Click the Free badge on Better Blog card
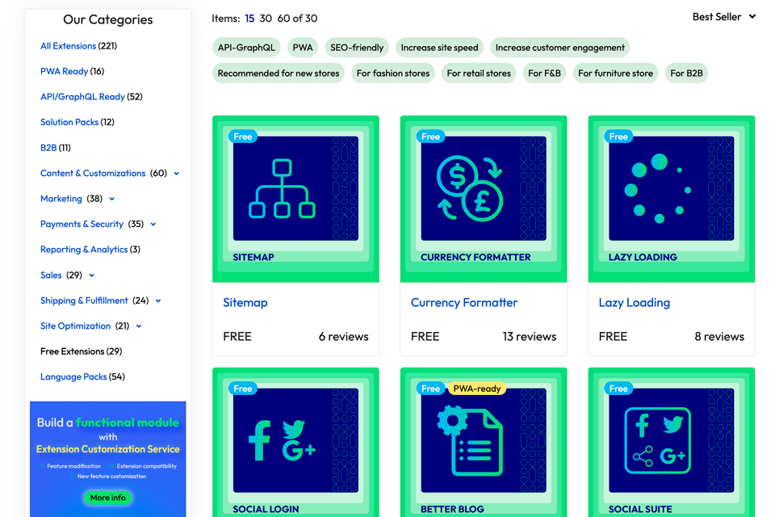 [430, 389]
